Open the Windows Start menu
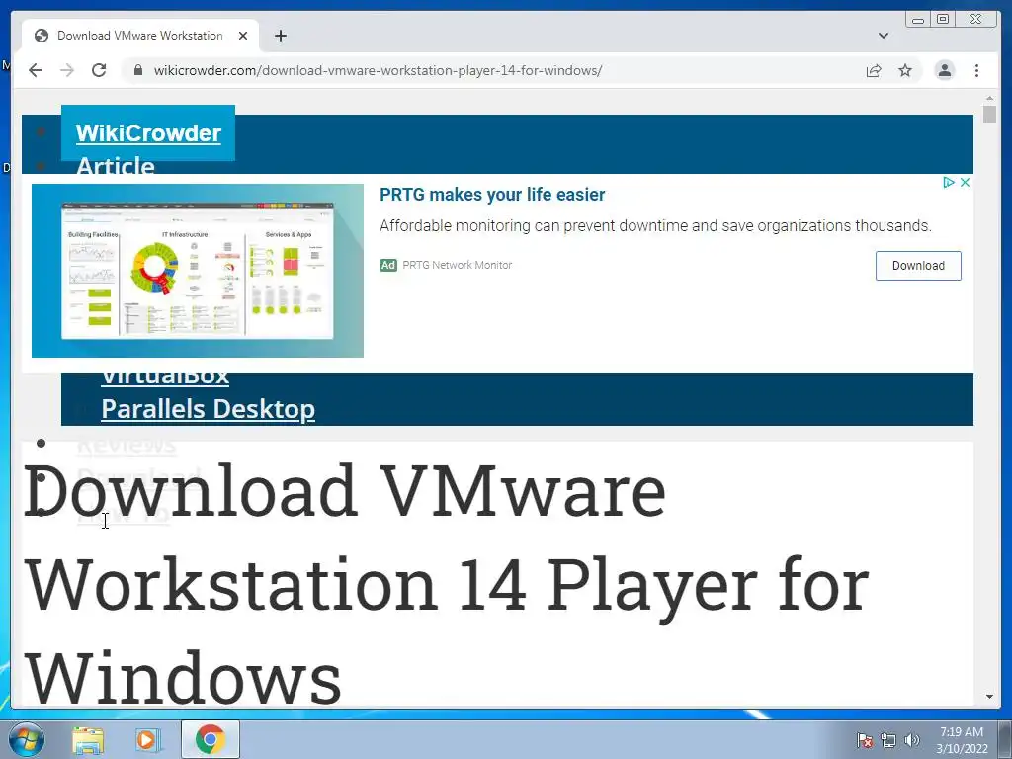Screen dimensions: 1012x759 [x=26, y=739]
